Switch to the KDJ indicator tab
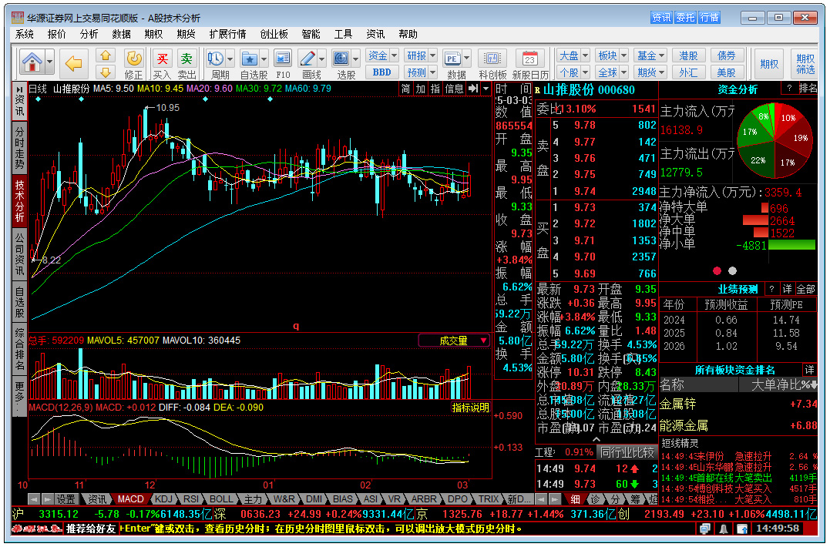This screenshot has width=830, height=547. (x=163, y=499)
